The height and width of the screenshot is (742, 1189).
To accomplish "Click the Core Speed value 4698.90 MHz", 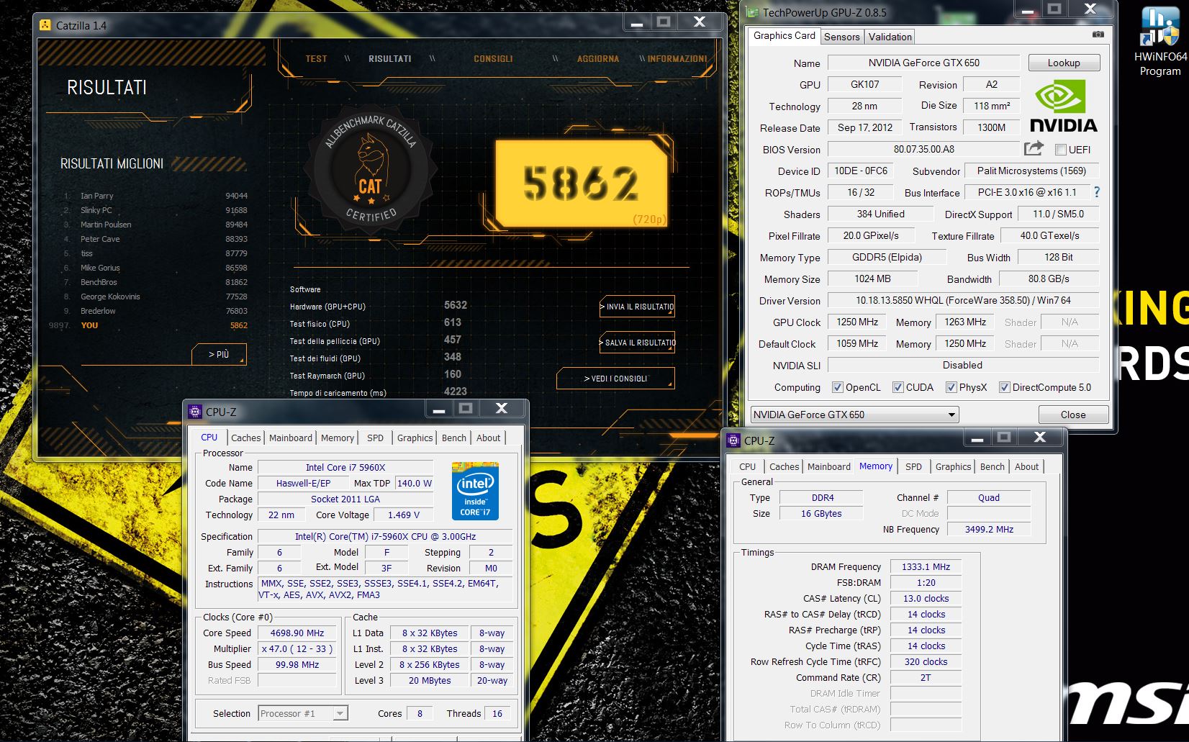I will click(297, 633).
